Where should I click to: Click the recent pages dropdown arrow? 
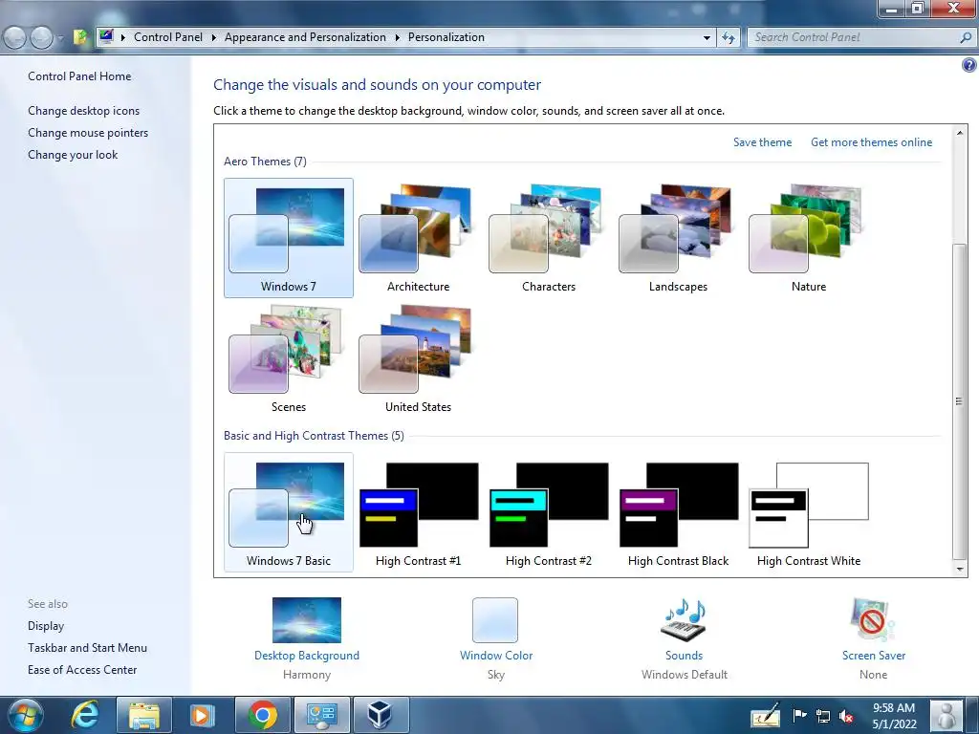(x=60, y=38)
